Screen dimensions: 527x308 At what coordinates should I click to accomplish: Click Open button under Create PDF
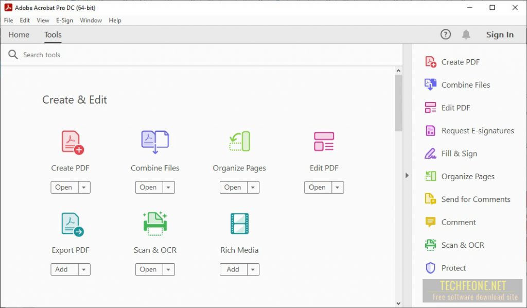(64, 187)
